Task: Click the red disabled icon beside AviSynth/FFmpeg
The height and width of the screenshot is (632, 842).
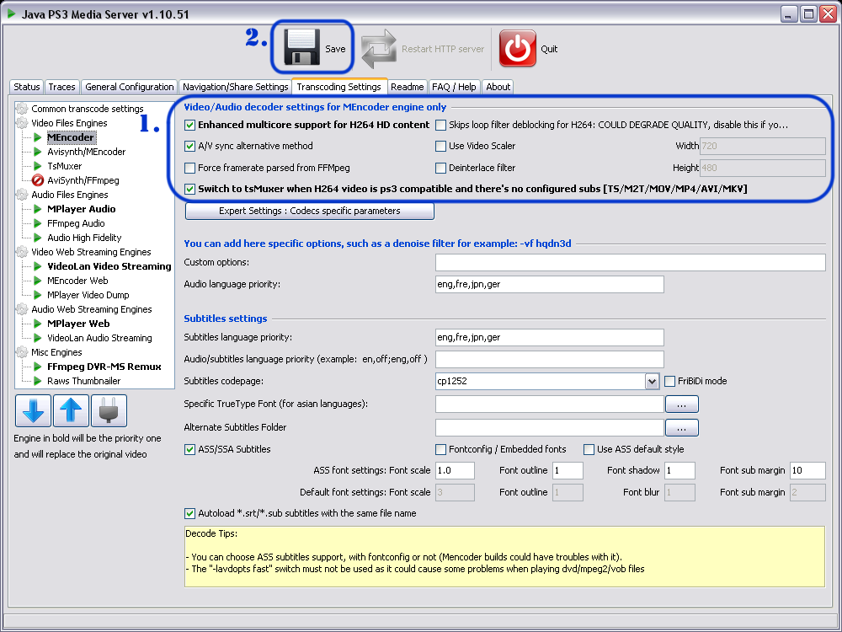Action: (x=38, y=180)
